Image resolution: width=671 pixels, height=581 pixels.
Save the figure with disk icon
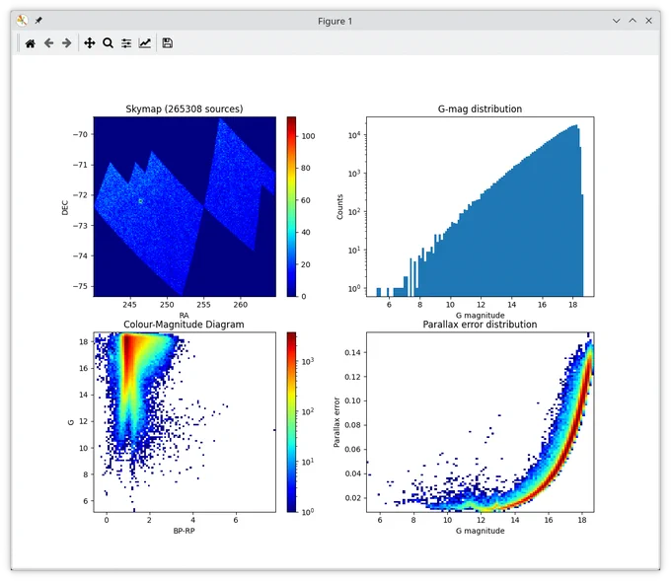coord(168,43)
